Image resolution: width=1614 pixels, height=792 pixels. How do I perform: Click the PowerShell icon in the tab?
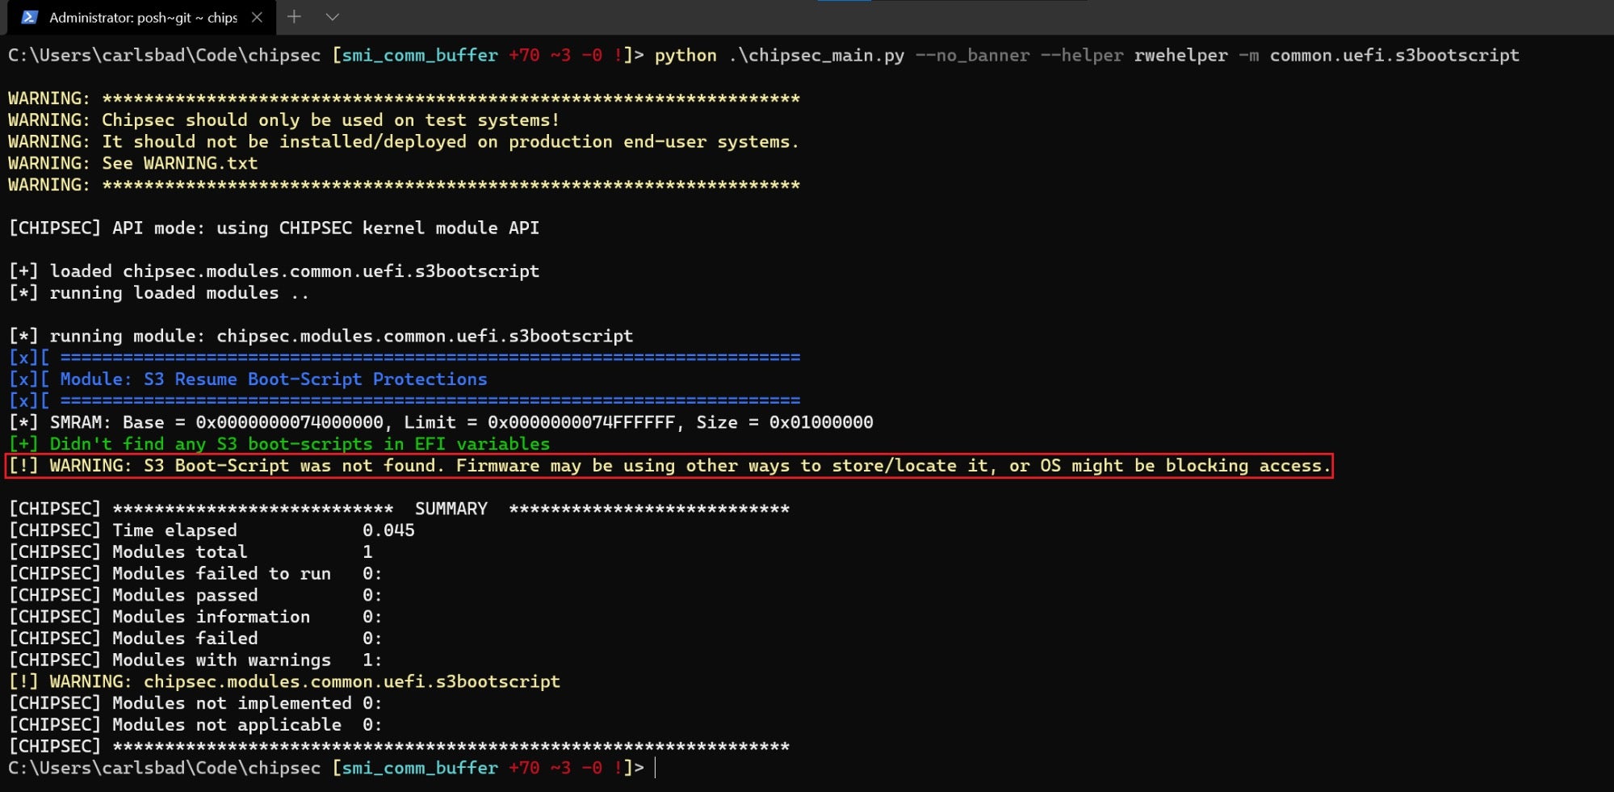click(x=29, y=17)
